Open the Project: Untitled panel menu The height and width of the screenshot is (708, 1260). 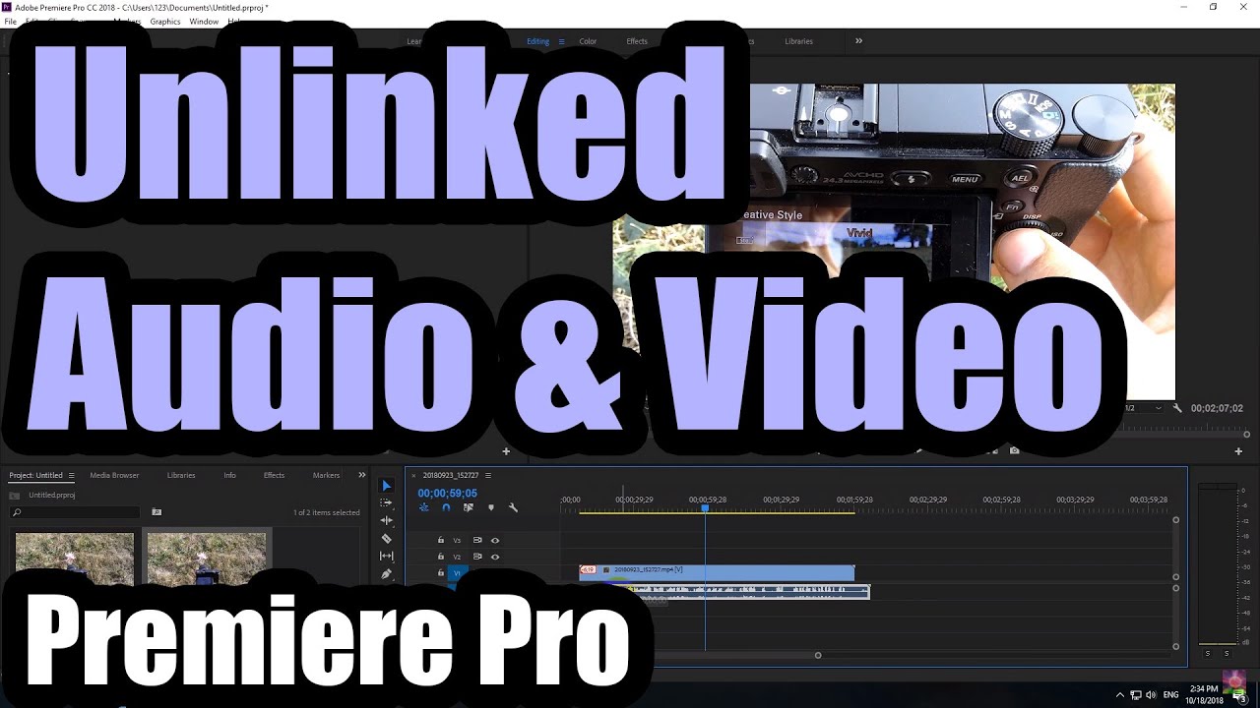coord(71,475)
